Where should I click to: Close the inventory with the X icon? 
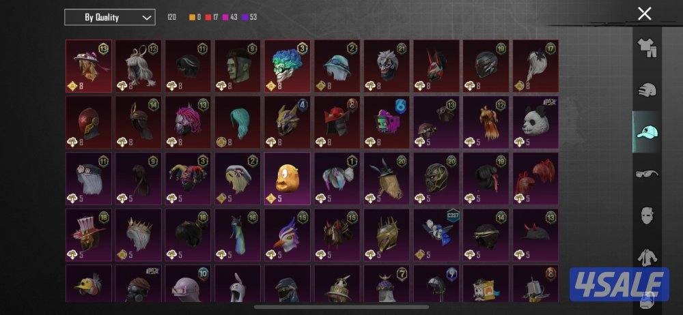tap(644, 14)
